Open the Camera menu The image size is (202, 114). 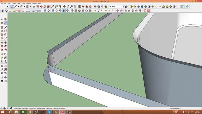14,3
